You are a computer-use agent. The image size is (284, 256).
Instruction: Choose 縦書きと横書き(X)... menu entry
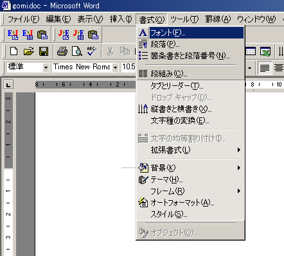[x=190, y=109]
